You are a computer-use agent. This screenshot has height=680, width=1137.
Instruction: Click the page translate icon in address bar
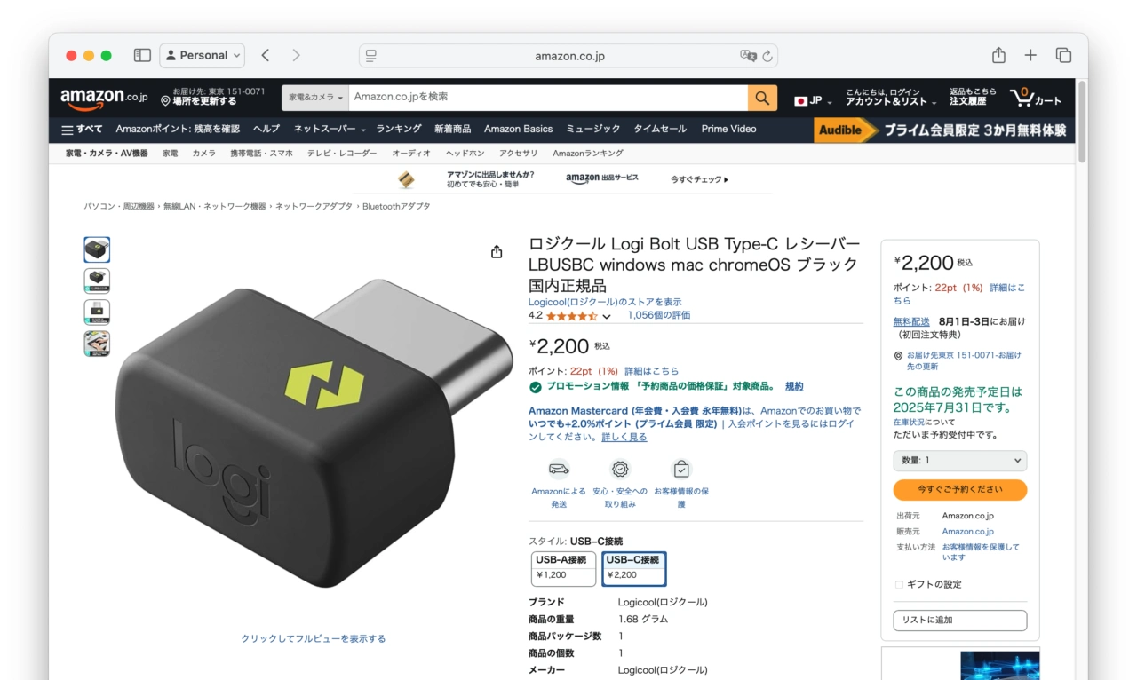(x=748, y=56)
